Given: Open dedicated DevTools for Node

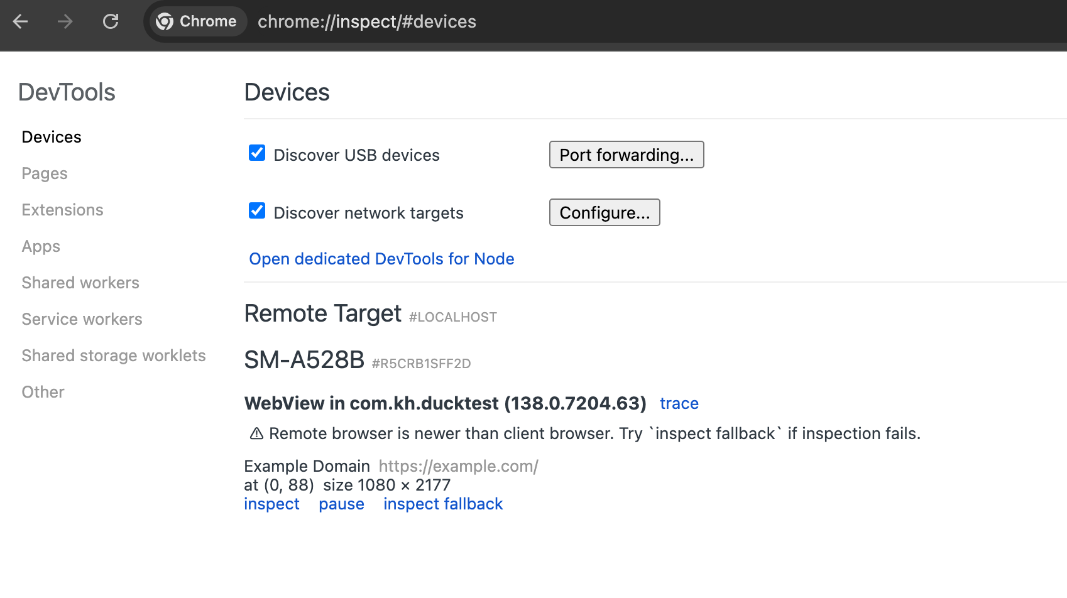Looking at the screenshot, I should pyautogui.click(x=381, y=259).
